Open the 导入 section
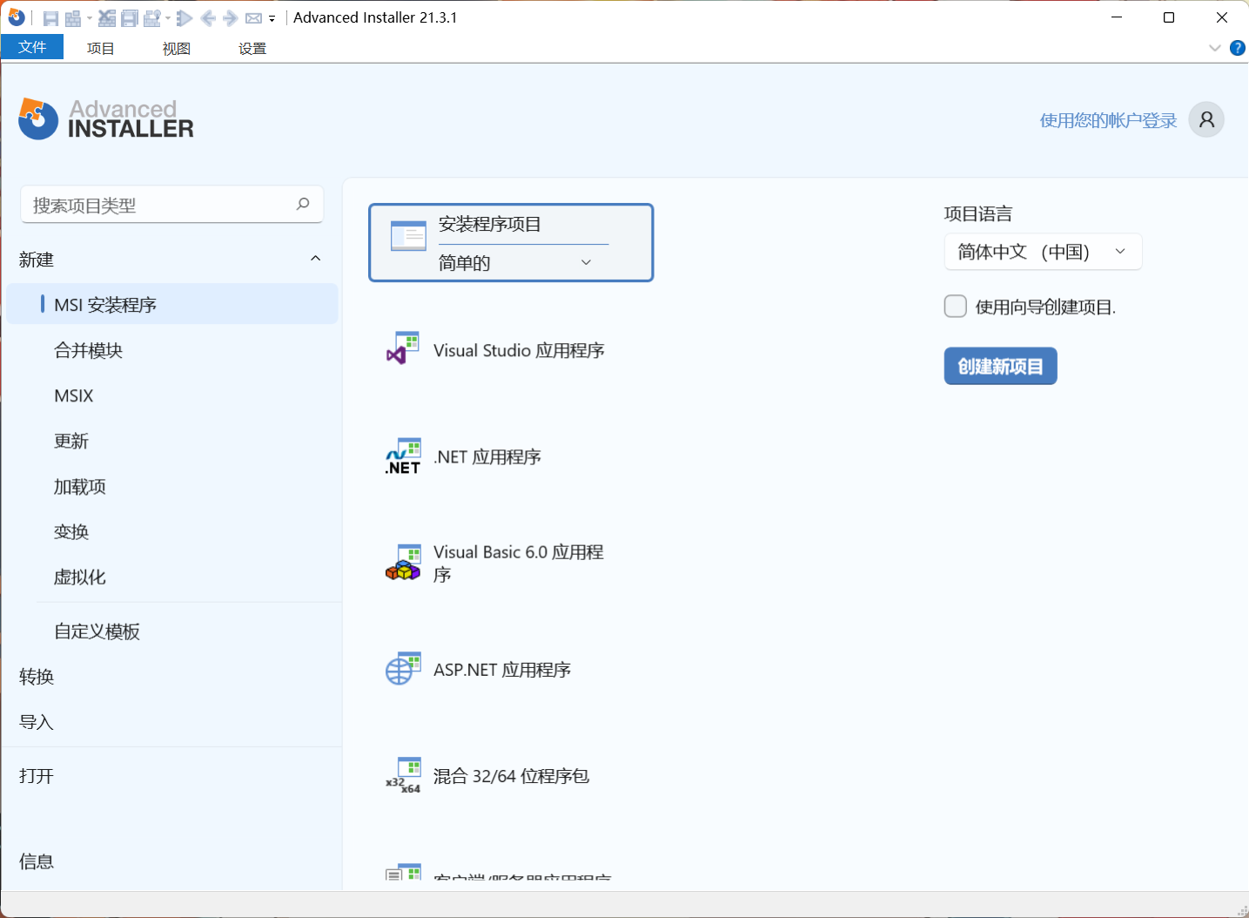 37,722
